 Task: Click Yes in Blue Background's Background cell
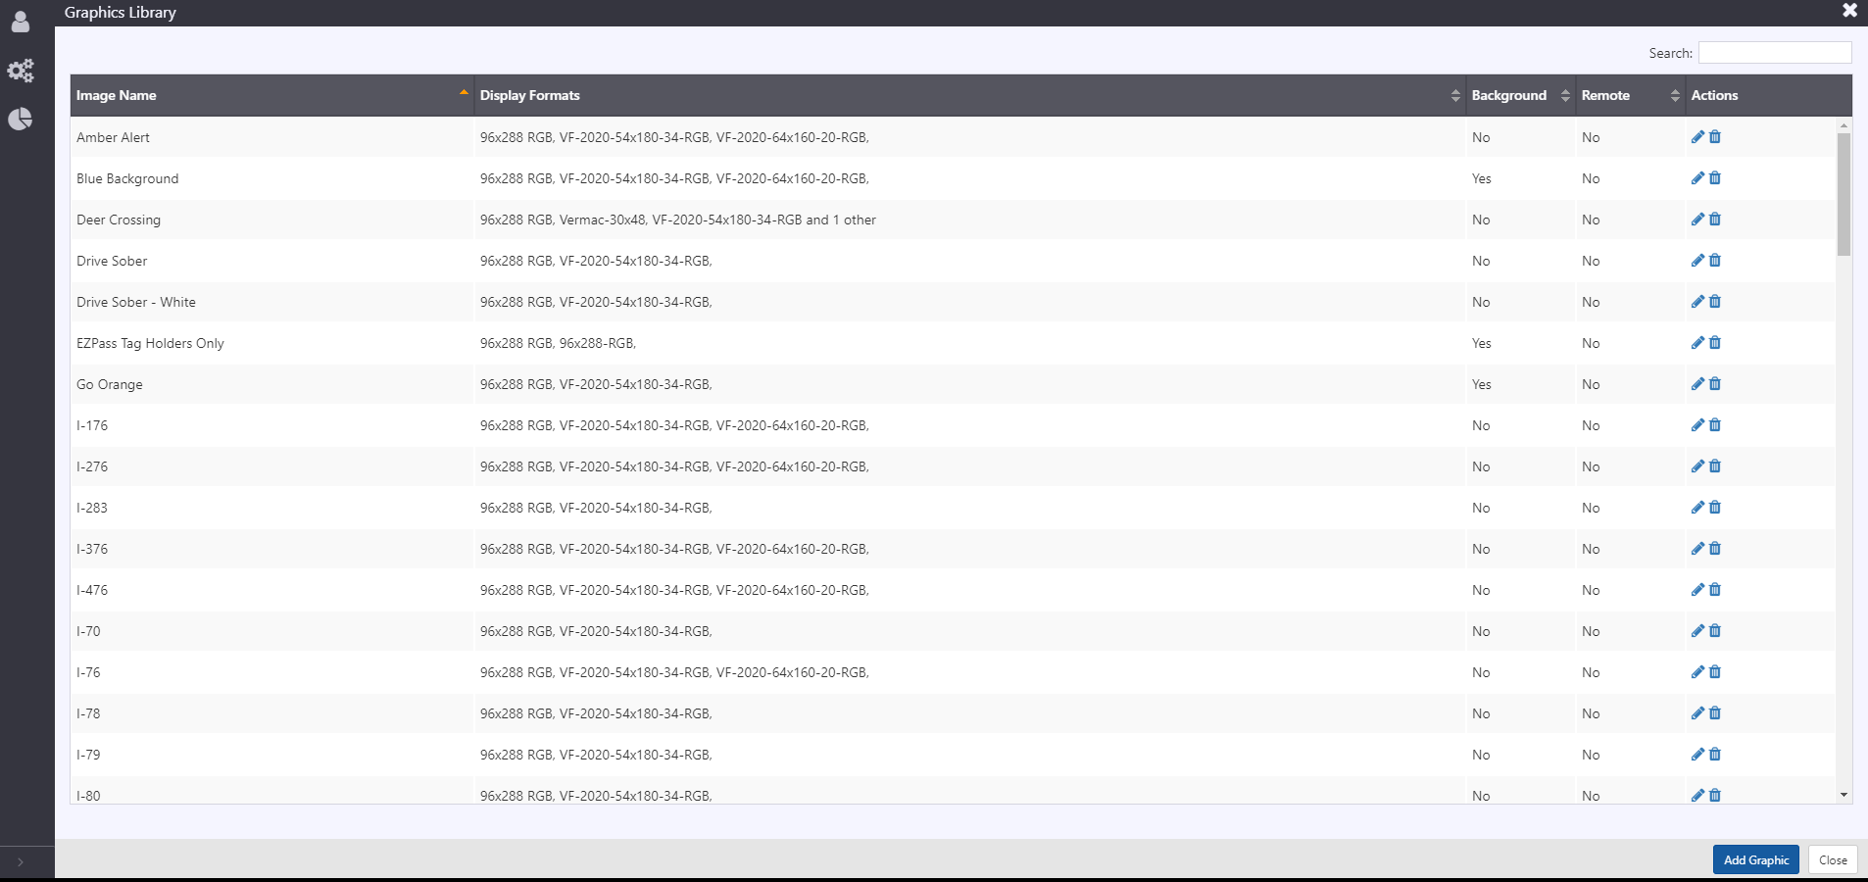click(1481, 178)
